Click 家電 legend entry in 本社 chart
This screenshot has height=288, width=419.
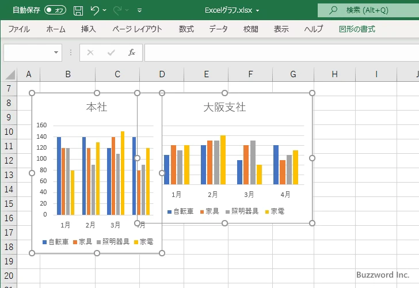click(143, 242)
